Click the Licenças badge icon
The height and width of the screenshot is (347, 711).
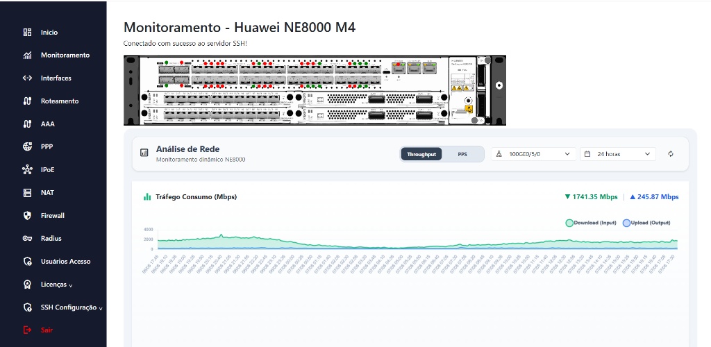27,285
